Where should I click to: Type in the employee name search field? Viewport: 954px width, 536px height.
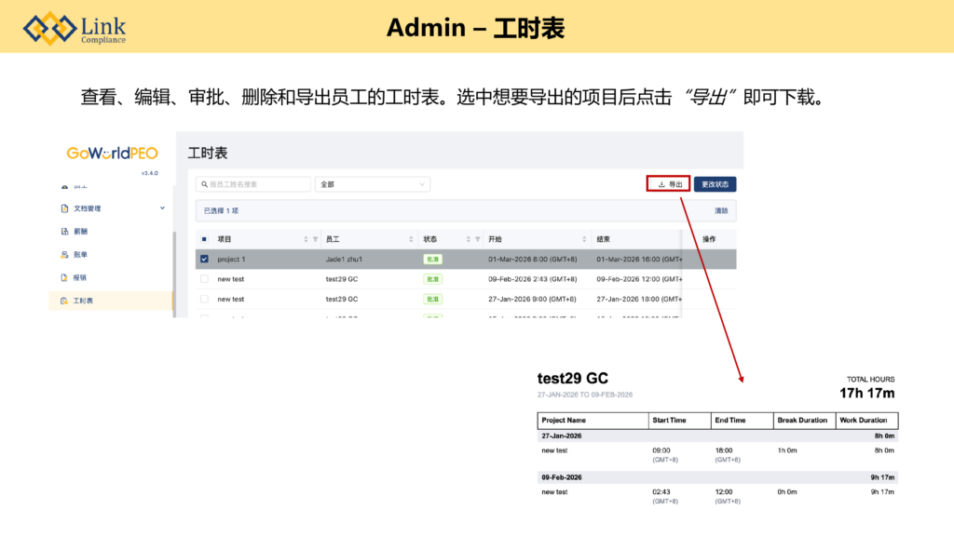click(x=253, y=184)
